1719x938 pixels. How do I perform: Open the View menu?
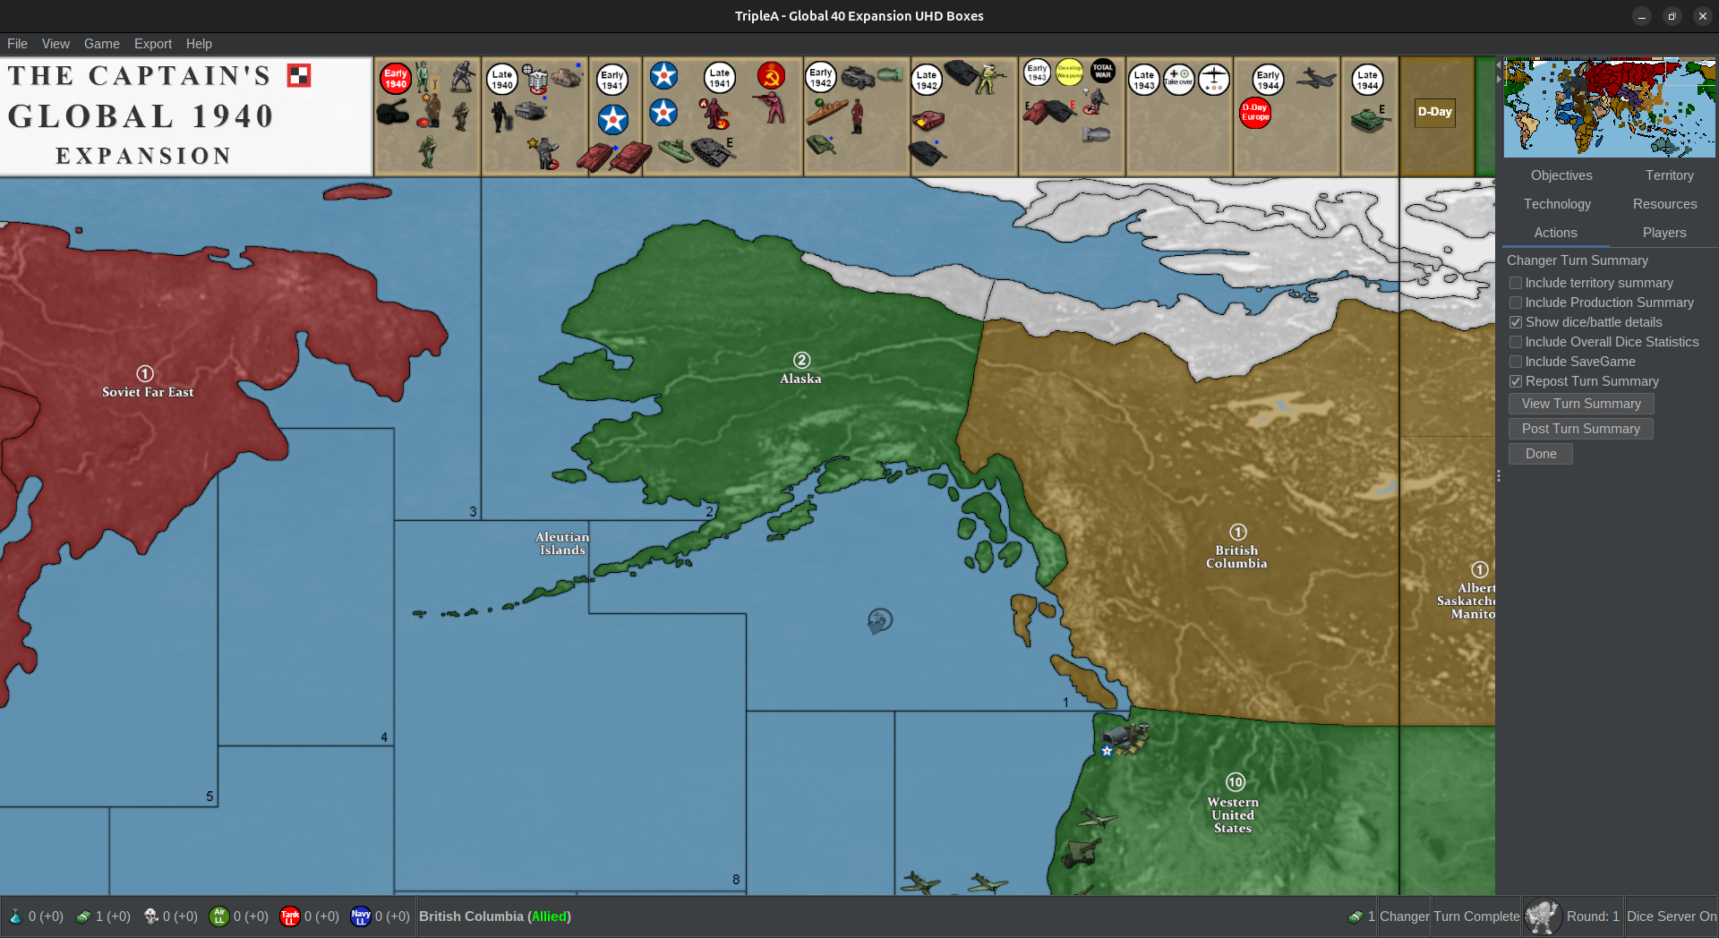pyautogui.click(x=56, y=44)
